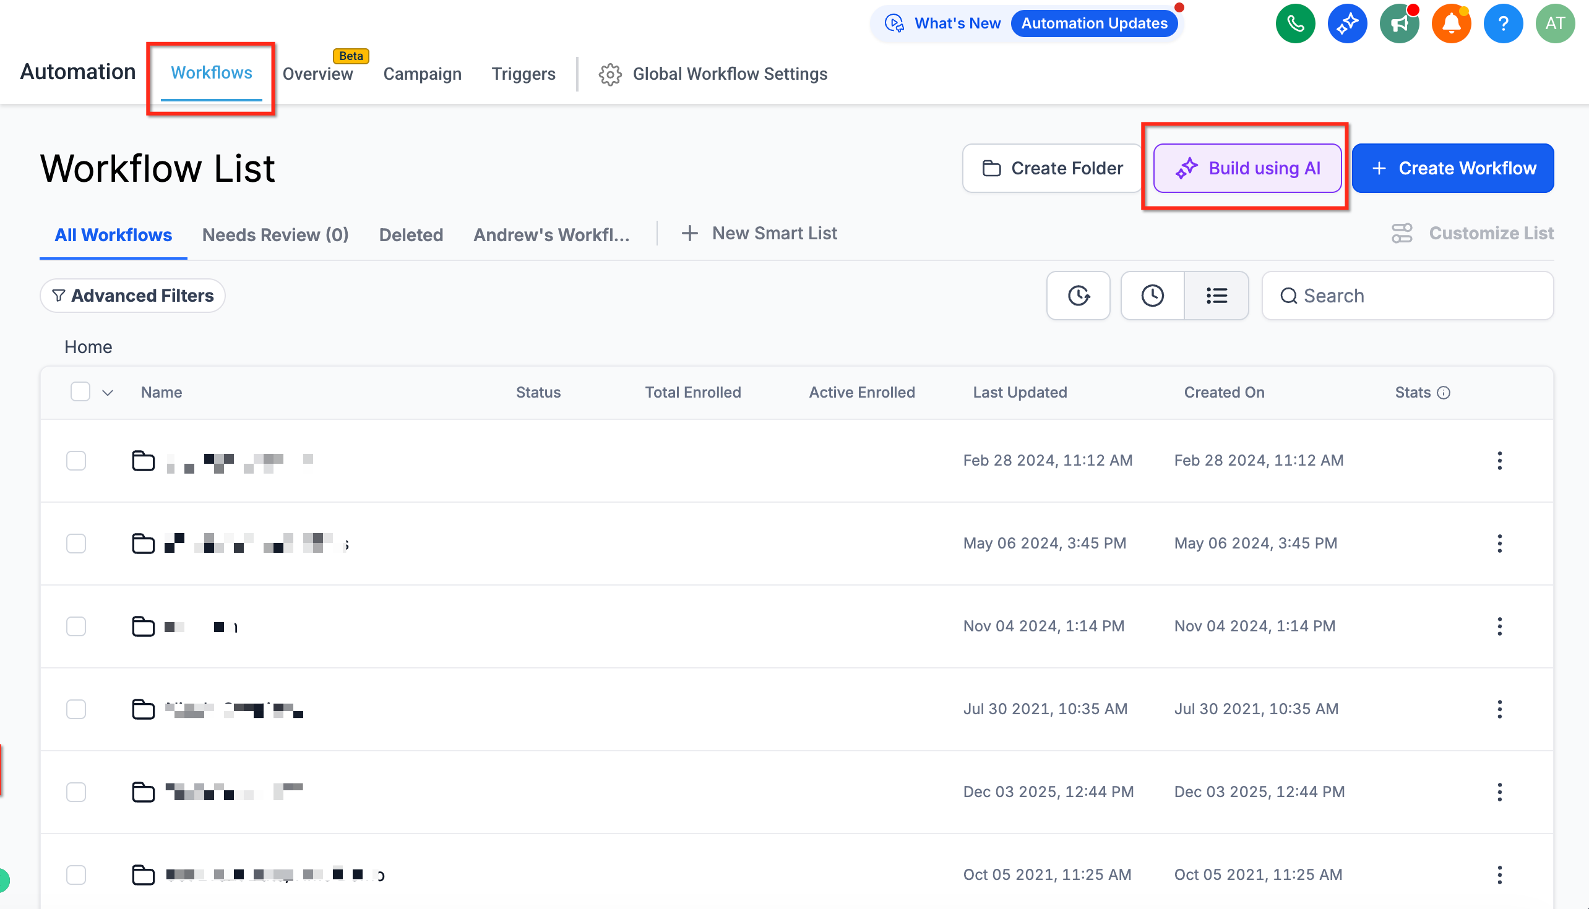Open the folder icon in Jul 30 2021 row
1589x909 pixels.
click(x=143, y=709)
